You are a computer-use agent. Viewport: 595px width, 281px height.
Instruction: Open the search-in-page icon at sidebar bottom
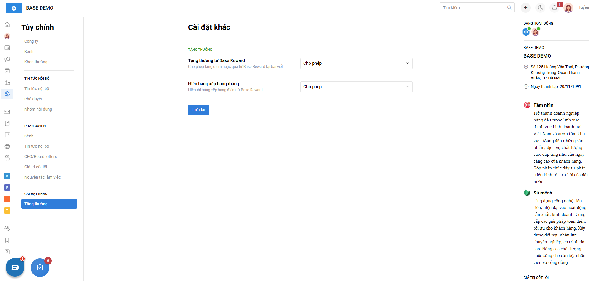(7, 252)
